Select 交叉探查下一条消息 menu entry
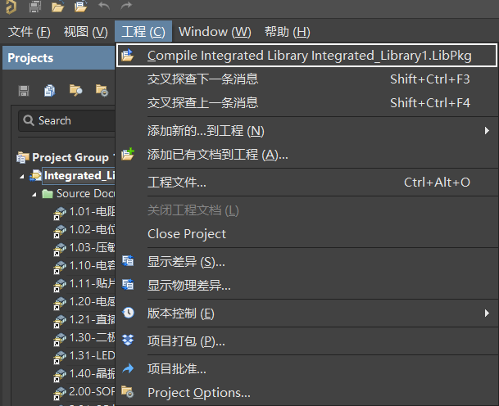This screenshot has width=499, height=406. click(x=306, y=79)
